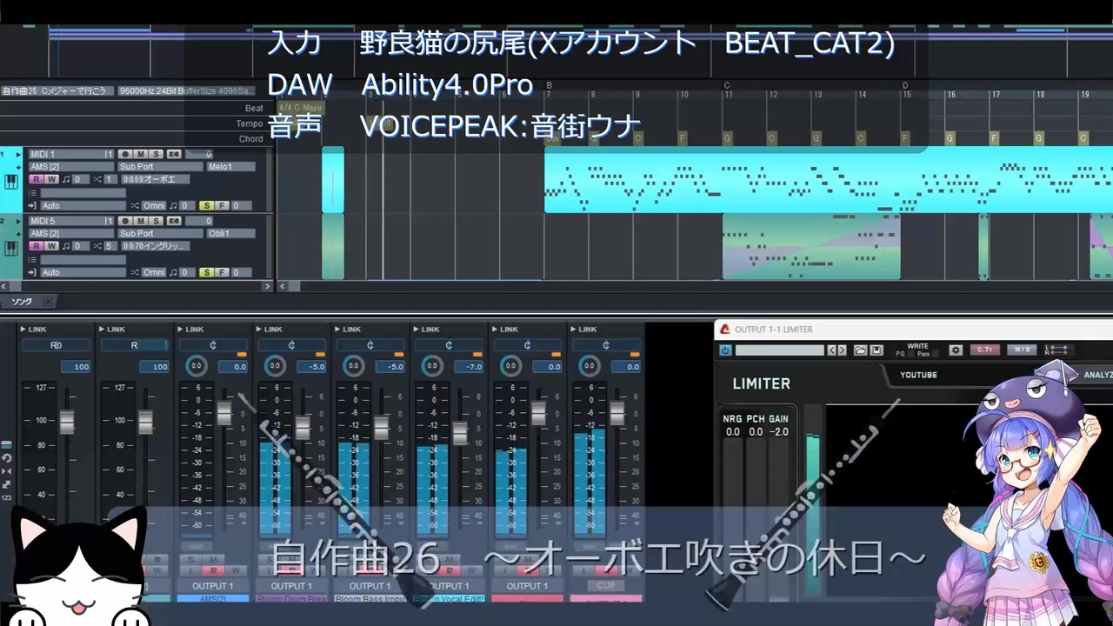This screenshot has width=1113, height=626.
Task: Click the pan knob of first C channel
Action: (x=197, y=366)
